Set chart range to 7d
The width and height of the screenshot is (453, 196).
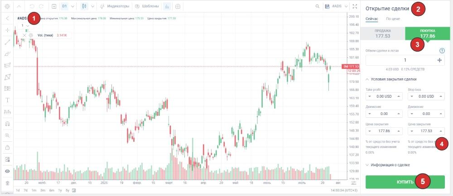(x=26, y=190)
